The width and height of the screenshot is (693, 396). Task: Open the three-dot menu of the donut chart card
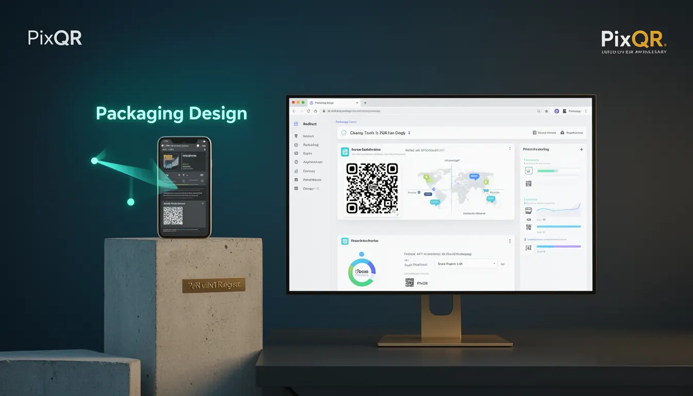pos(509,241)
